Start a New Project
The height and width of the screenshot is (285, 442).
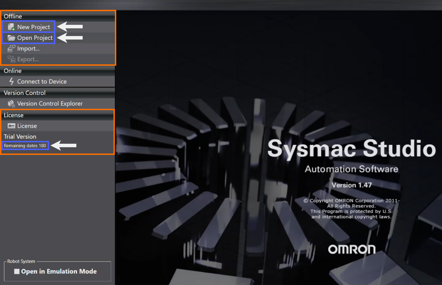tap(34, 27)
